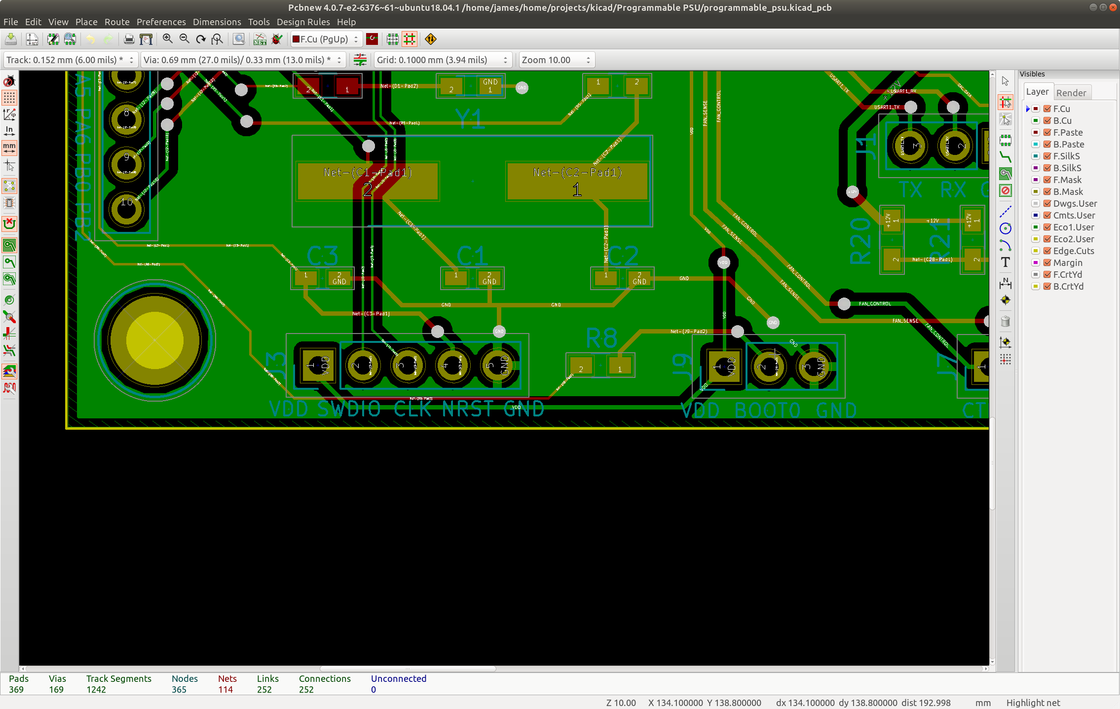Image resolution: width=1120 pixels, height=709 pixels.
Task: Select the add filled zones tool
Action: point(1005,174)
